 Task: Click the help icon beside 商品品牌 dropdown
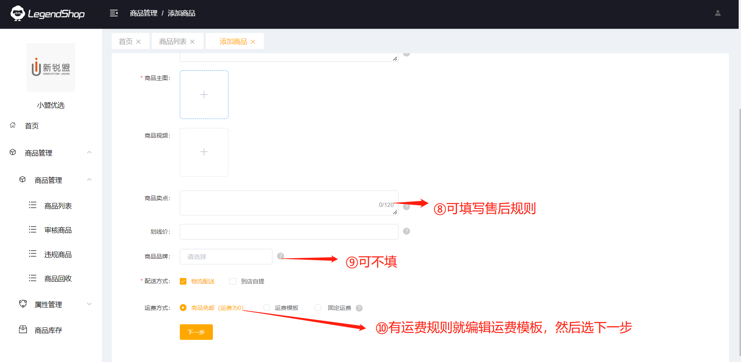280,256
